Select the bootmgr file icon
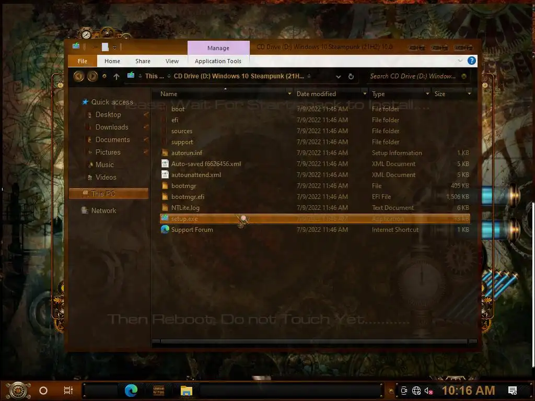This screenshot has width=535, height=401. point(165,185)
